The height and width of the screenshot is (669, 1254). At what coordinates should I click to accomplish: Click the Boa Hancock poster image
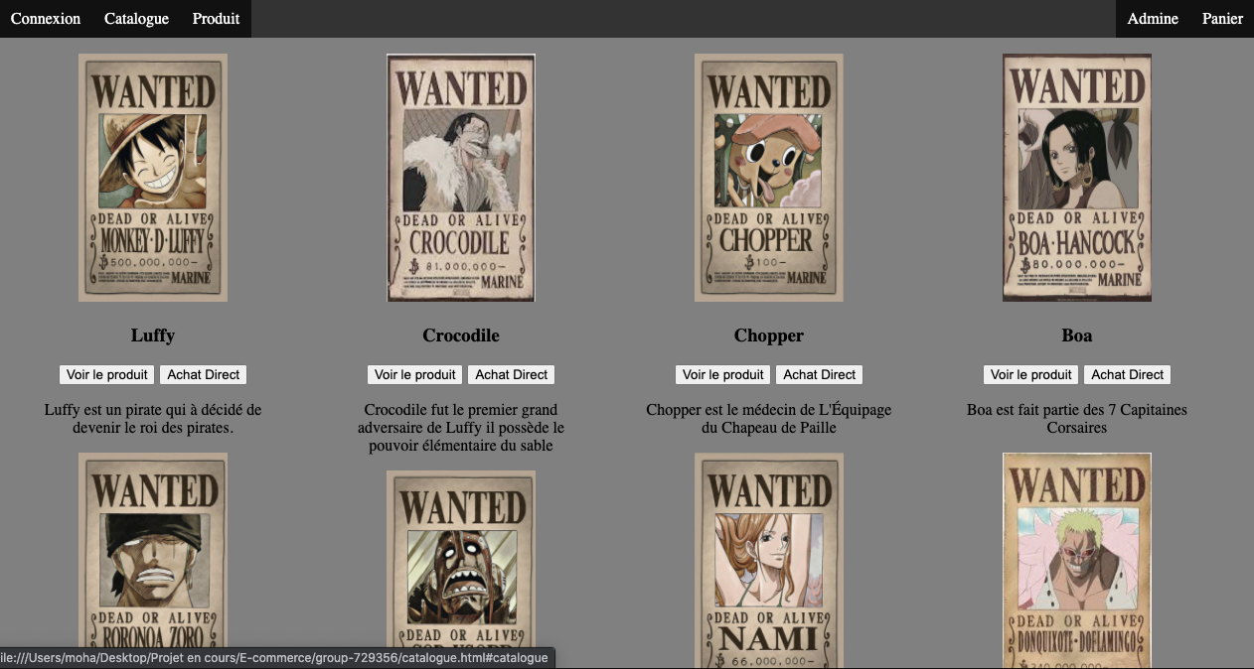tap(1077, 177)
